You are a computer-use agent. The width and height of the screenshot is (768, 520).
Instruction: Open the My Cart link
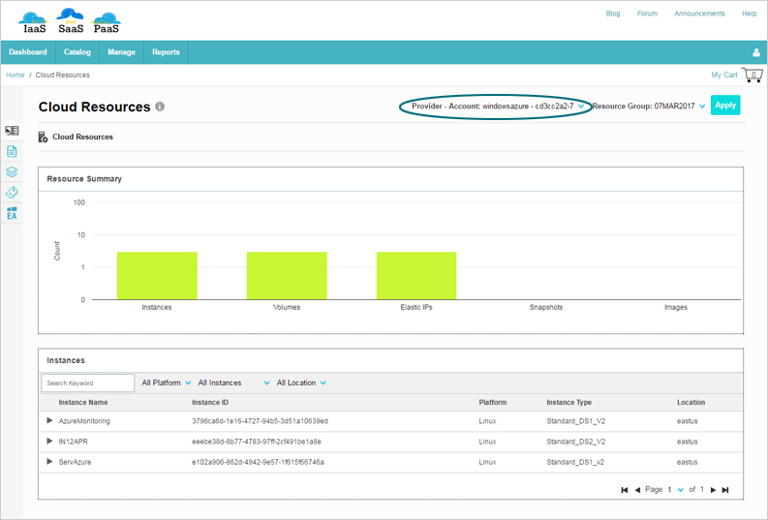pos(723,75)
